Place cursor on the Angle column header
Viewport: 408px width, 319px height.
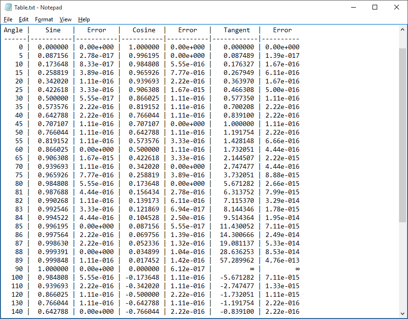(14, 30)
